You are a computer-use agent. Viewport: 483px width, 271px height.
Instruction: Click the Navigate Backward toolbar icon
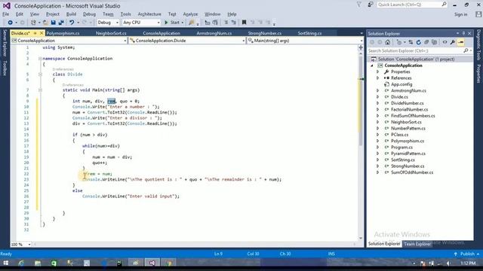click(10, 23)
